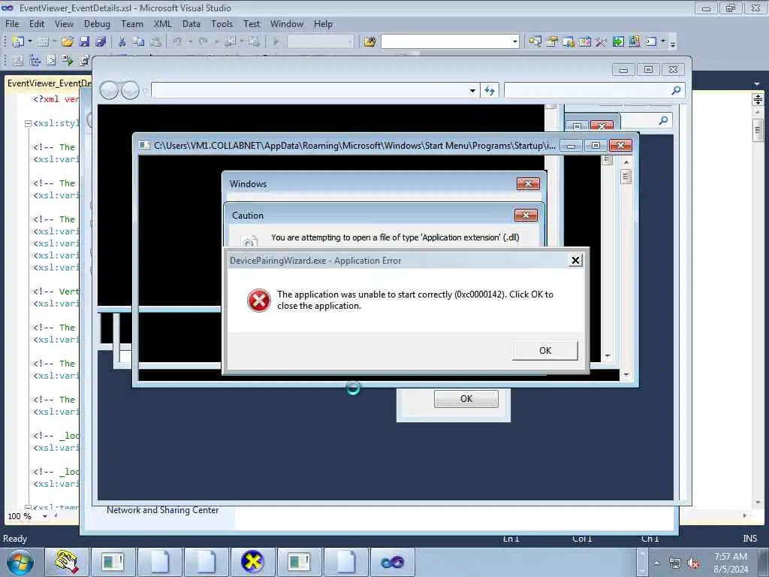Click the XSLT run icon with green arrow
This screenshot has height=577, width=769.
[x=67, y=60]
